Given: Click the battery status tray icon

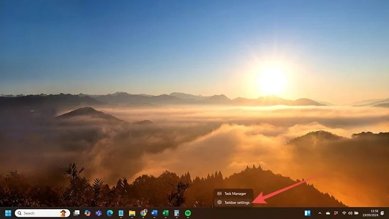Looking at the screenshot, I should 356,213.
